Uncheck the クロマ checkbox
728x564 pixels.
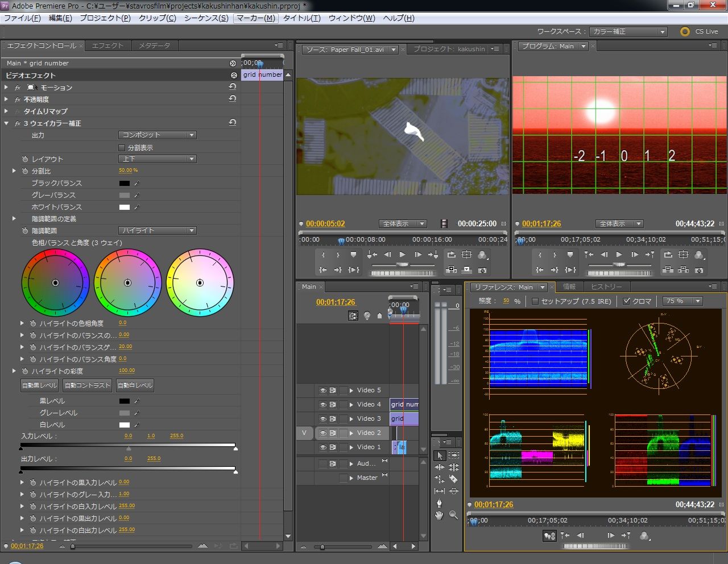point(627,301)
